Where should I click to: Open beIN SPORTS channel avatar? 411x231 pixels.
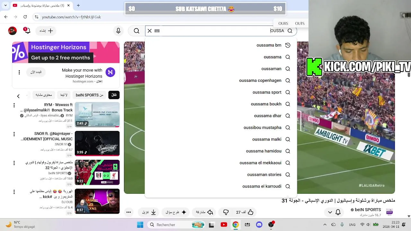click(x=389, y=212)
